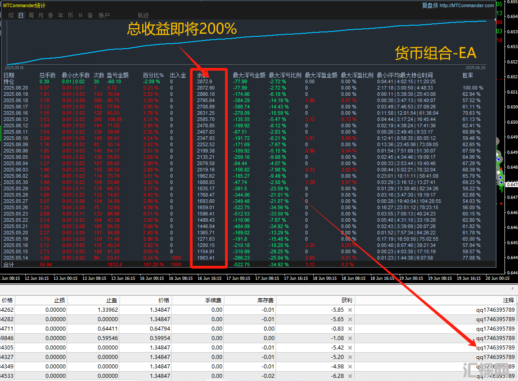
Task: Select the M tab in MTCommander
Action: [80, 15]
